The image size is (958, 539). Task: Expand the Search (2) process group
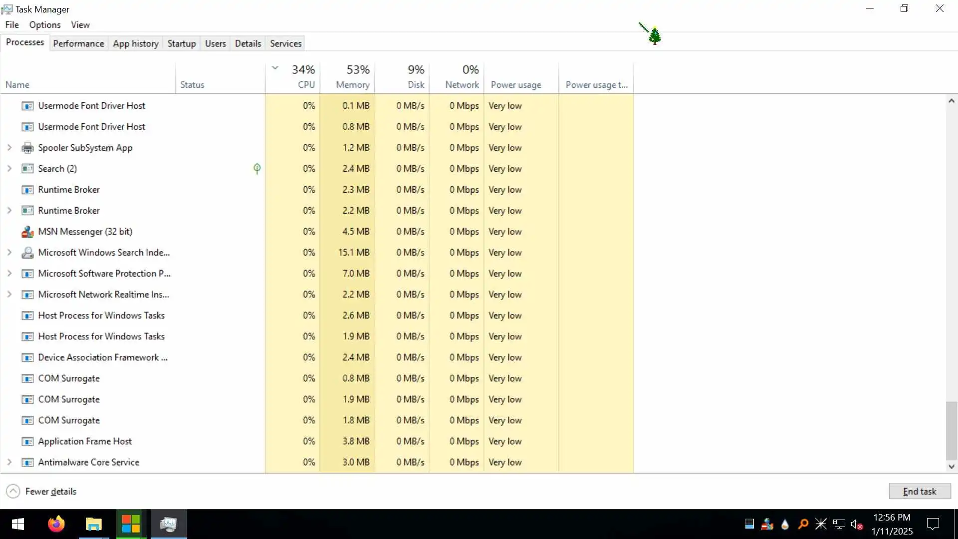(9, 169)
